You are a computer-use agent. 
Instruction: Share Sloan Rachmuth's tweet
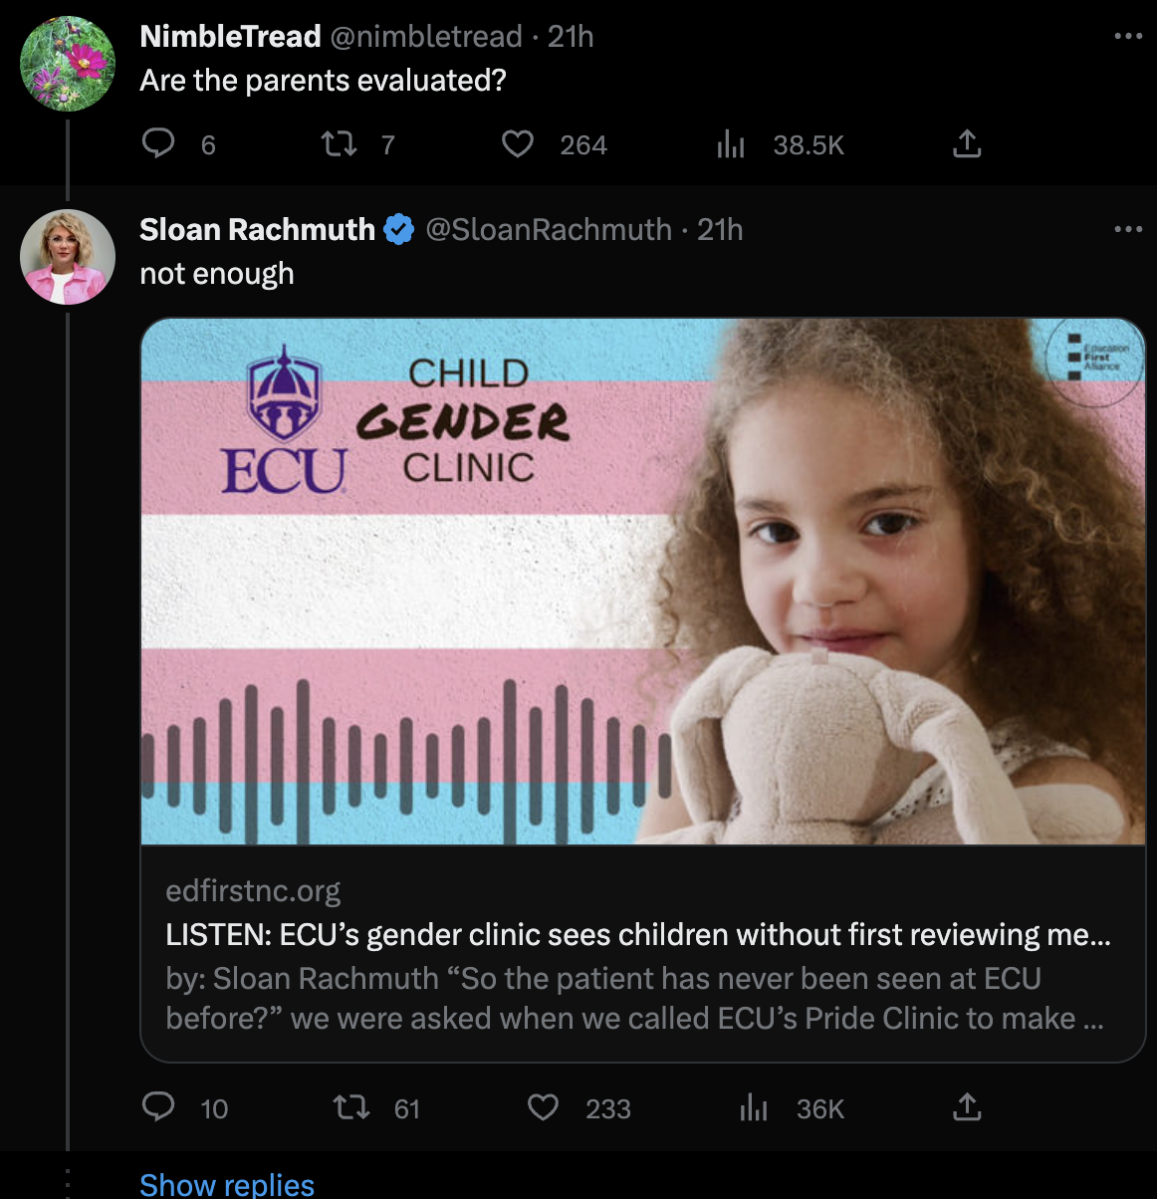coord(967,1107)
